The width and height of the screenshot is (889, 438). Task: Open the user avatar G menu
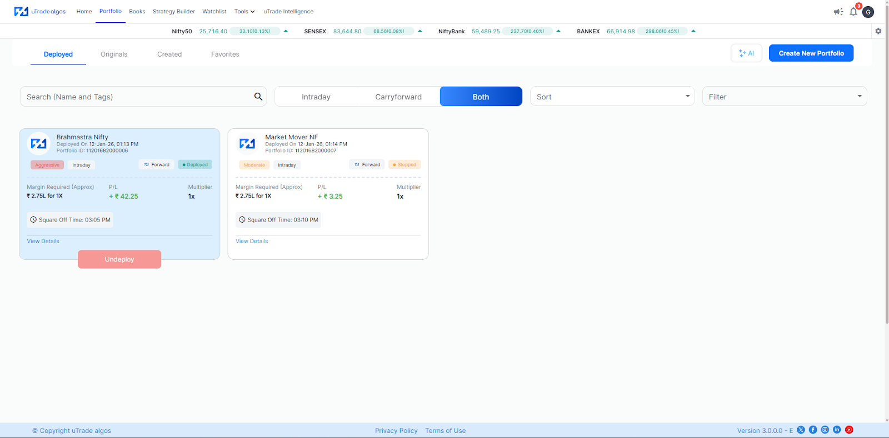[868, 12]
